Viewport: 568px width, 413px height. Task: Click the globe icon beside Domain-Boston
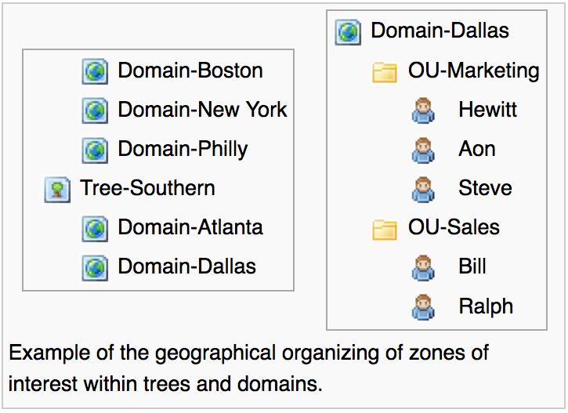pos(95,71)
